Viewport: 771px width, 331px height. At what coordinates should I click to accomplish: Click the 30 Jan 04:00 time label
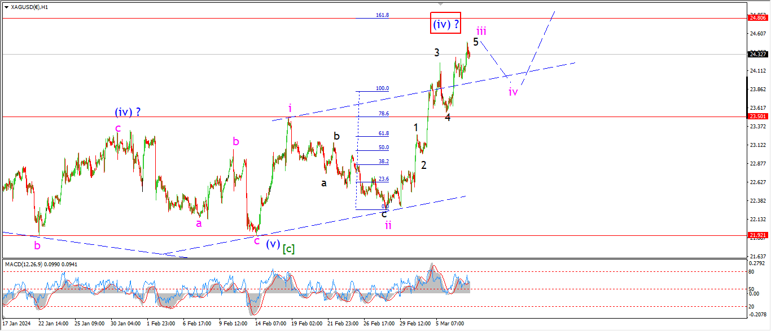tap(126, 324)
